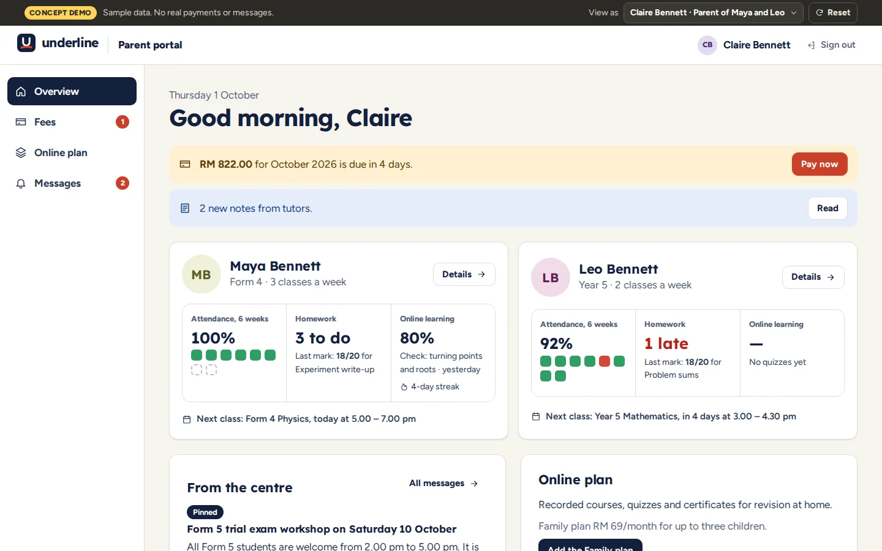Click the card icon in fee reminder banner
882x551 pixels.
tap(185, 164)
